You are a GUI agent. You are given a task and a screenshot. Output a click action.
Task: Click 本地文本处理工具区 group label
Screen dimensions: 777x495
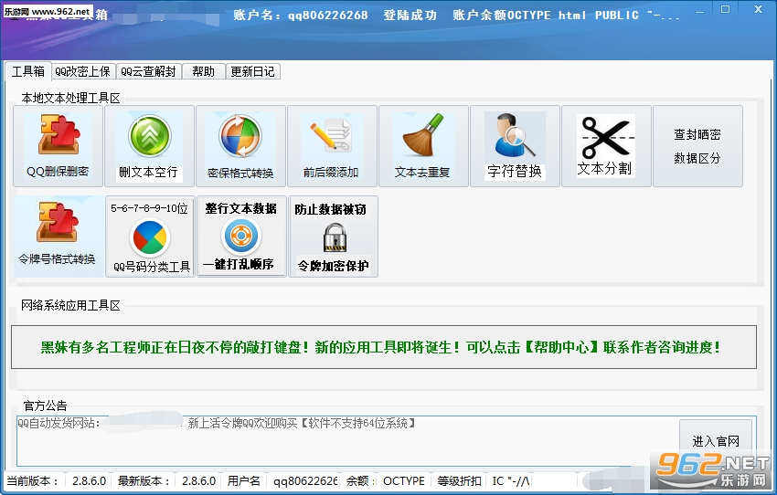tap(71, 98)
